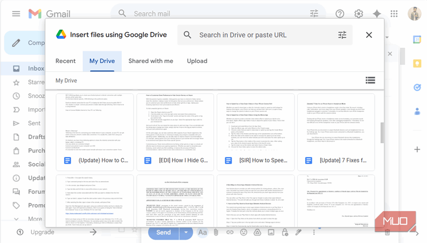
Task: Switch to the Upload tab
Action: tap(197, 61)
